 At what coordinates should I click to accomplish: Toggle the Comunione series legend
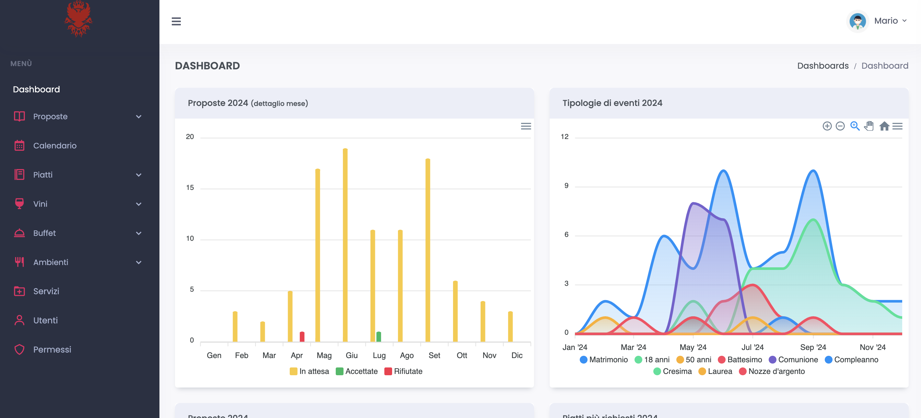(793, 359)
